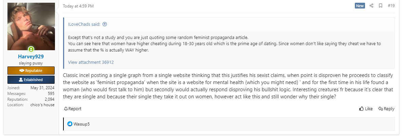Click the bell icon next to Report
The width and height of the screenshot is (402, 136).
[66, 109]
